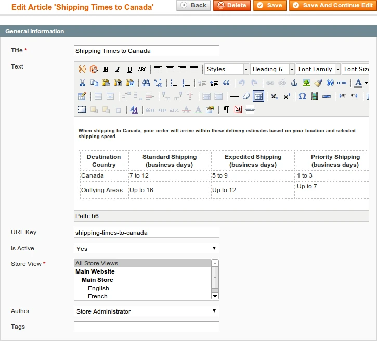The width and height of the screenshot is (377, 353).
Task: Toggle the show invisible characters pilcrow
Action: [226, 110]
